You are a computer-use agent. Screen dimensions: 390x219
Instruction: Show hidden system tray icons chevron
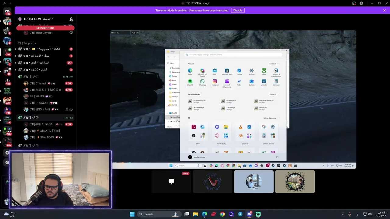tap(343, 214)
